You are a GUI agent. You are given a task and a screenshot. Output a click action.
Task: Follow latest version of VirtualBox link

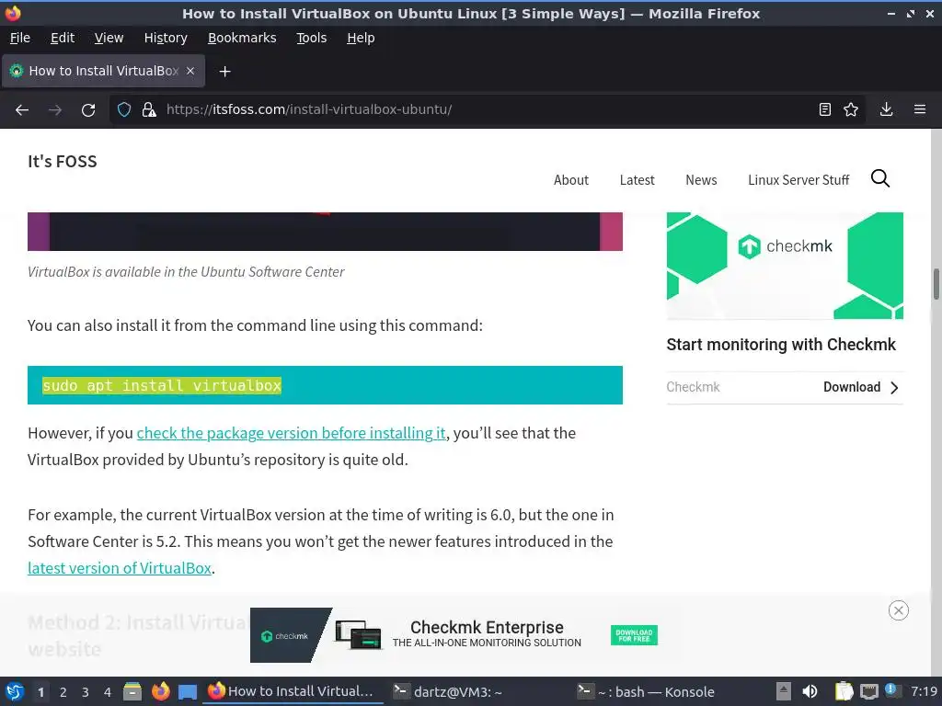[120, 568]
